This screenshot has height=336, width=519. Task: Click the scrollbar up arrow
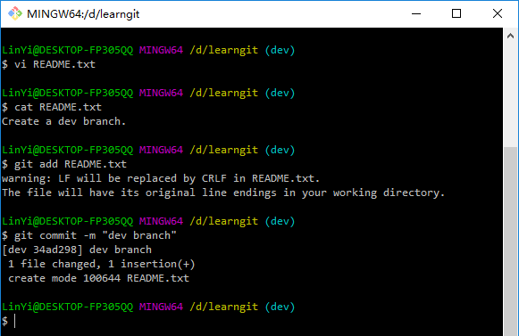pyautogui.click(x=510, y=36)
